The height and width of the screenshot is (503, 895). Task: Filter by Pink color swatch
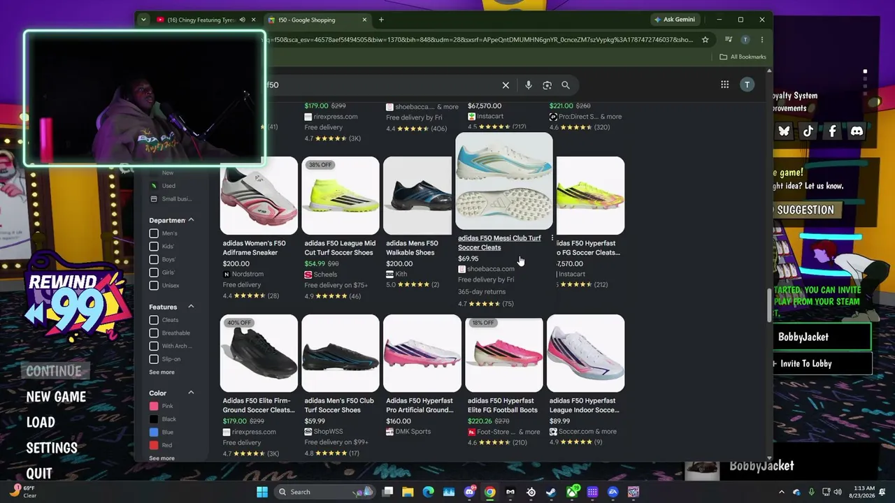pos(154,407)
